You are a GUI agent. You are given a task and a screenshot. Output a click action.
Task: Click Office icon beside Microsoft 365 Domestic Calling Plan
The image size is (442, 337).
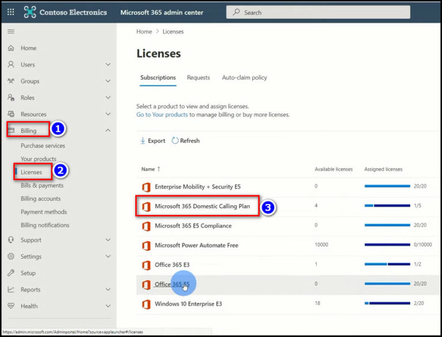[146, 207]
